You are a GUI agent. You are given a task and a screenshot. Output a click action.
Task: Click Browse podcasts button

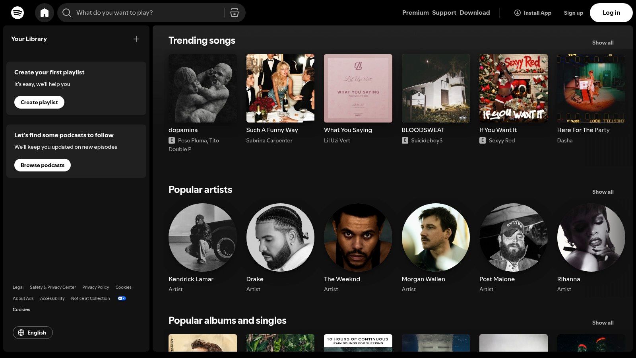43,165
